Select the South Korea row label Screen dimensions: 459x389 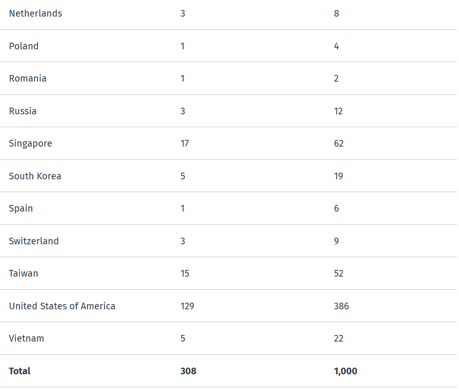[35, 176]
